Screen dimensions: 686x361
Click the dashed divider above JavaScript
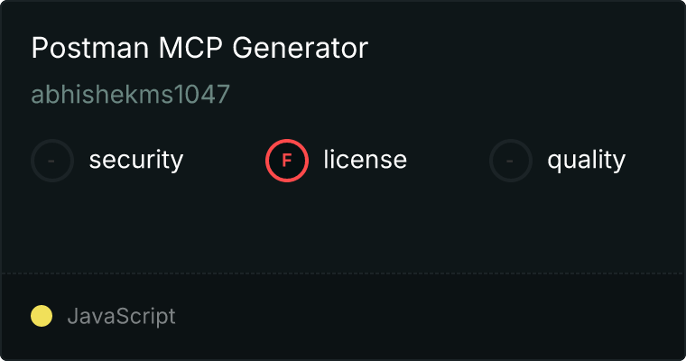pos(343,273)
